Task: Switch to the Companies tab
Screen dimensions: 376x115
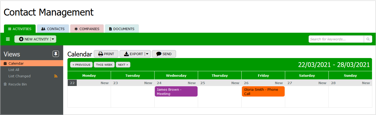Action: (x=87, y=29)
